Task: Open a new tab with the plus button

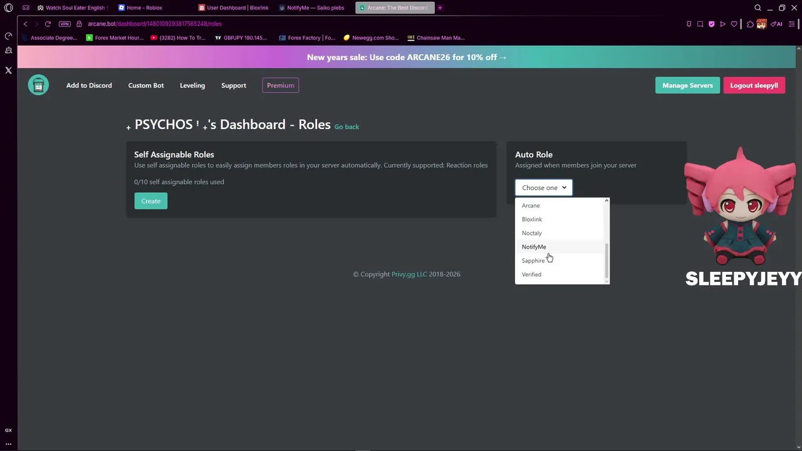Action: (440, 8)
